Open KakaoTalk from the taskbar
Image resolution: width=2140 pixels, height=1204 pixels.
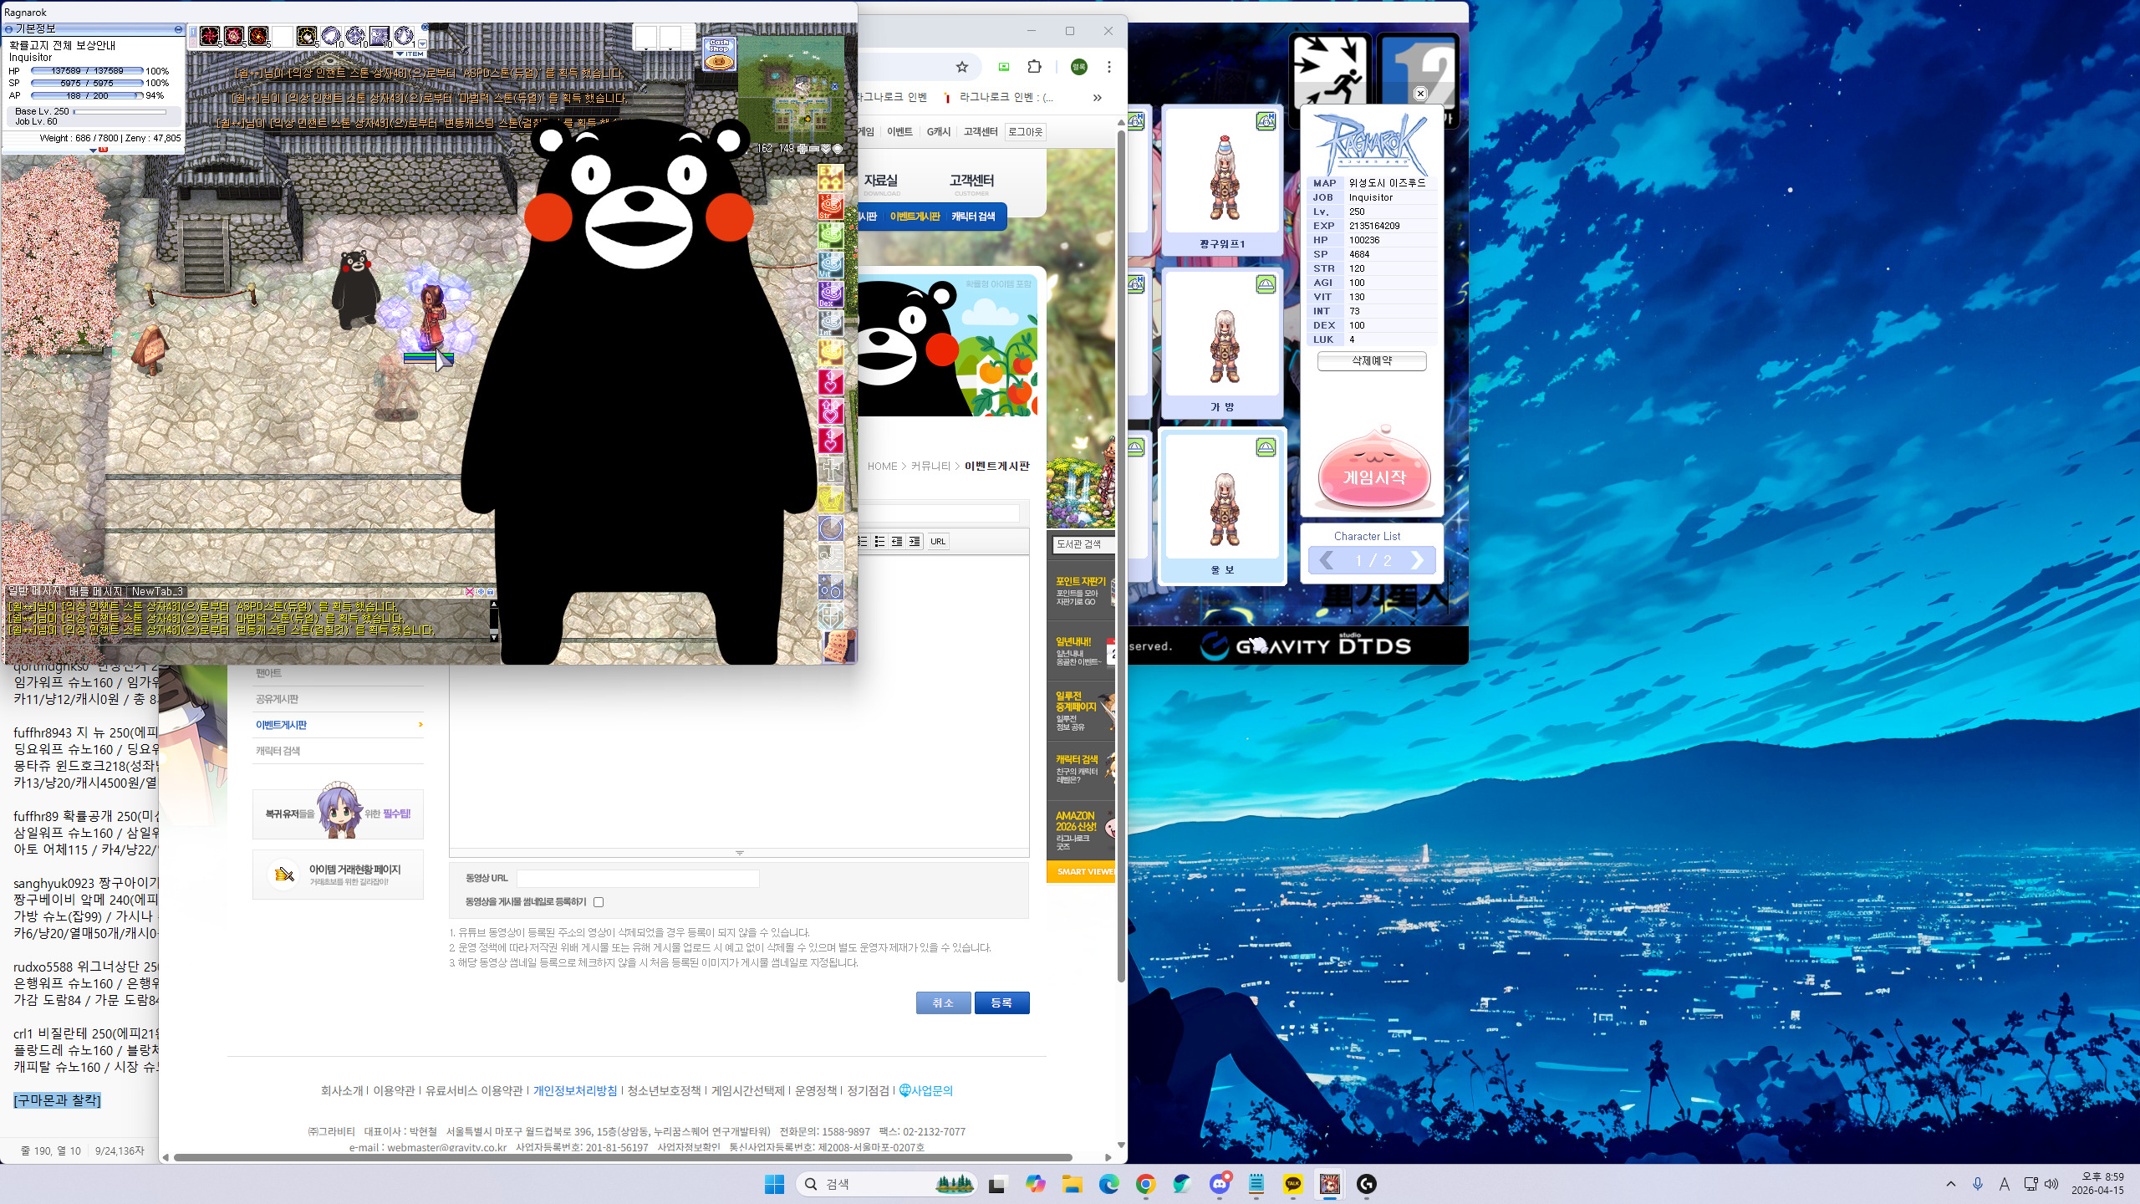[x=1292, y=1184]
